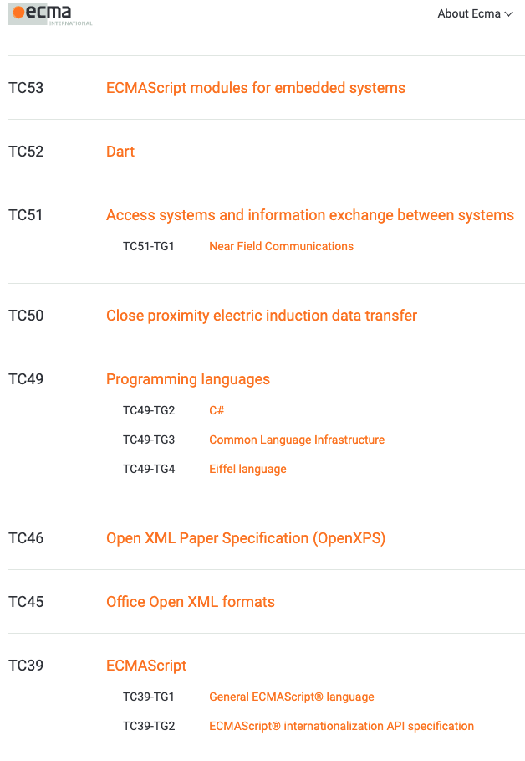Open Access systems and information exchange link
This screenshot has height=761, width=525.
(310, 215)
